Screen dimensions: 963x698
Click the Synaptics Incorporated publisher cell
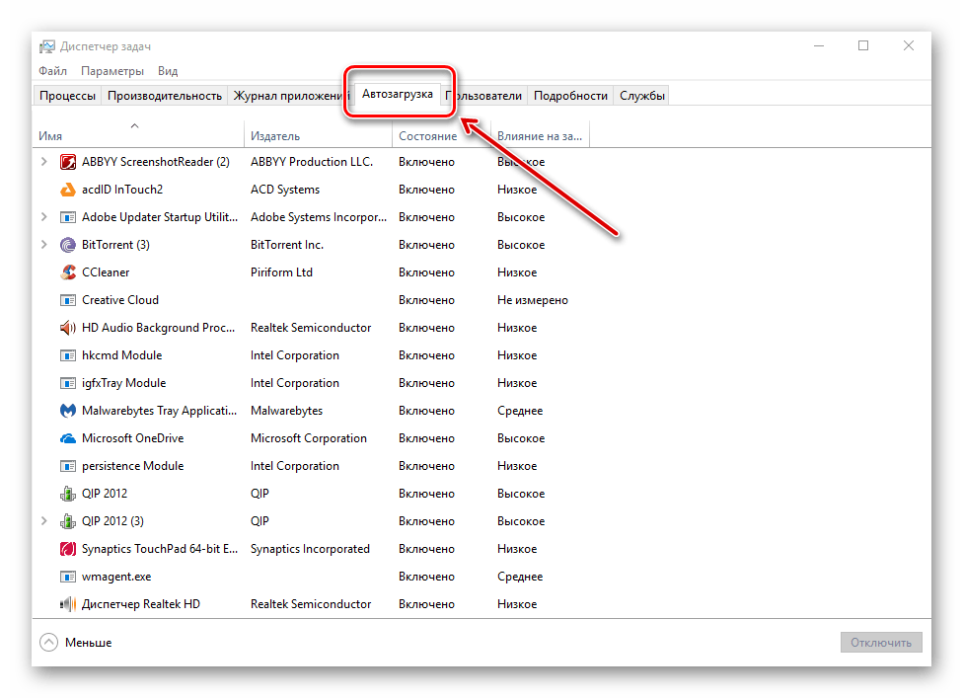(x=310, y=549)
